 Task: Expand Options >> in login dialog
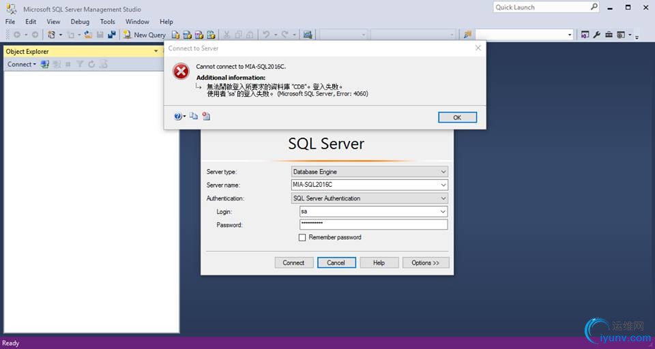click(x=426, y=262)
